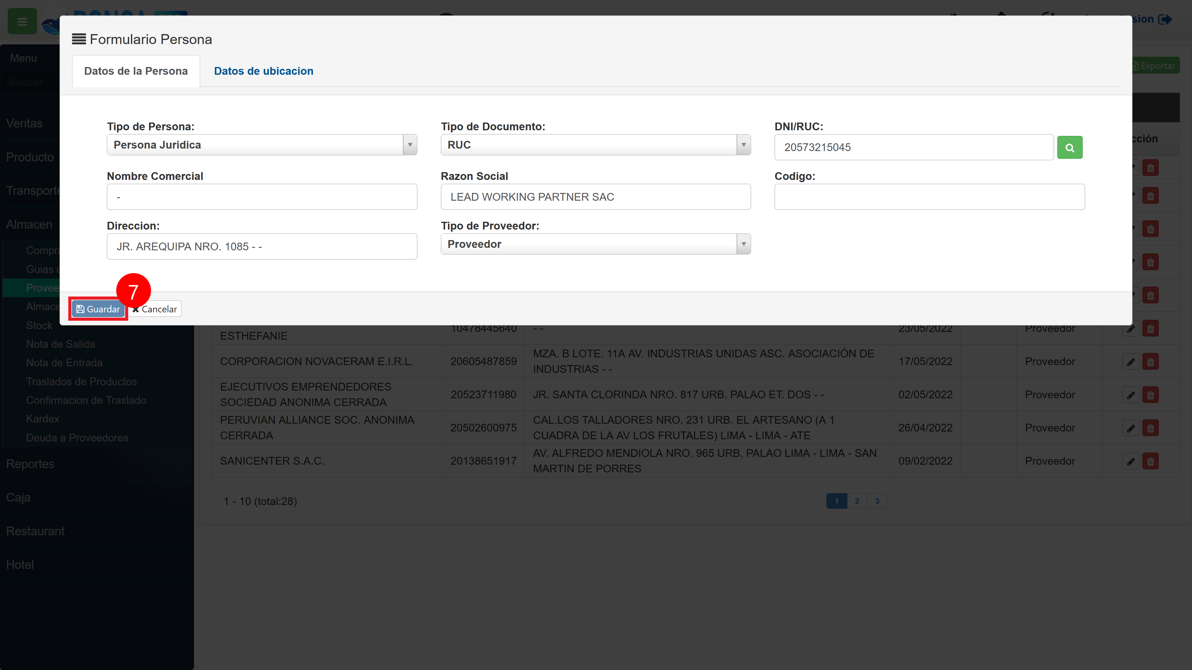1192x670 pixels.
Task: Delete the PERUVIAN ALLIANCE row
Action: click(1150, 428)
